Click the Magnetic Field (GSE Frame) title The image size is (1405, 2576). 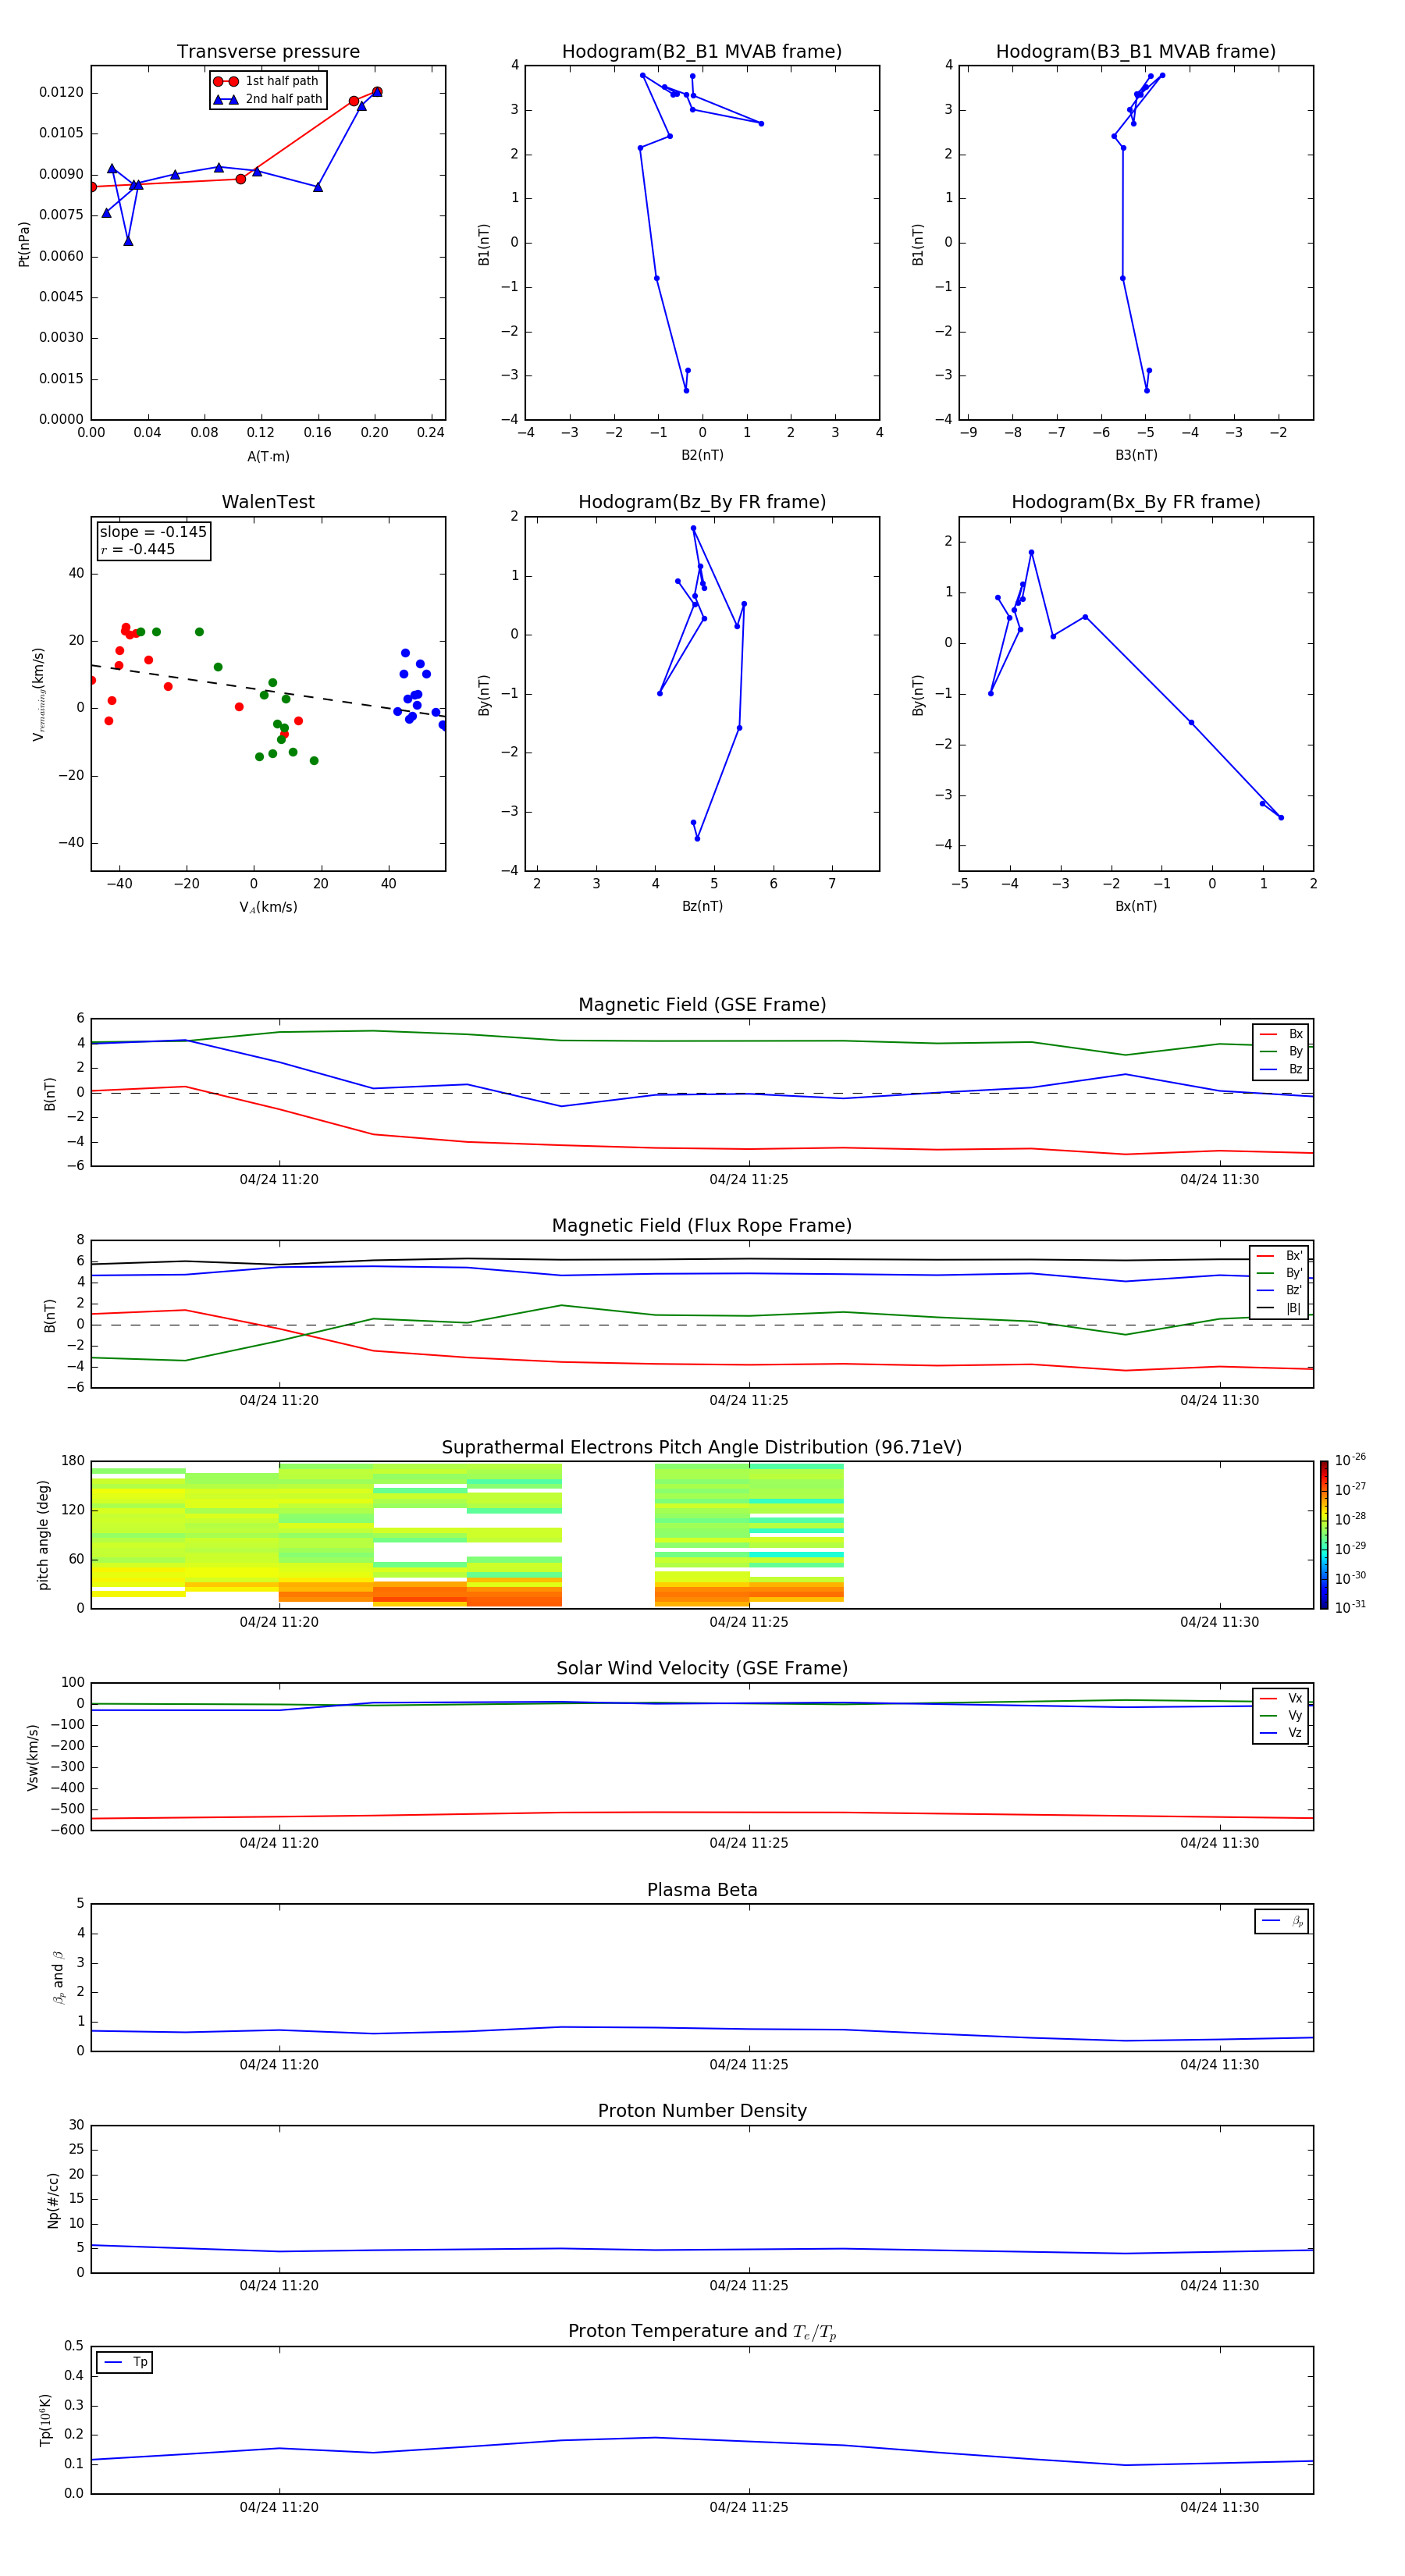point(702,1005)
